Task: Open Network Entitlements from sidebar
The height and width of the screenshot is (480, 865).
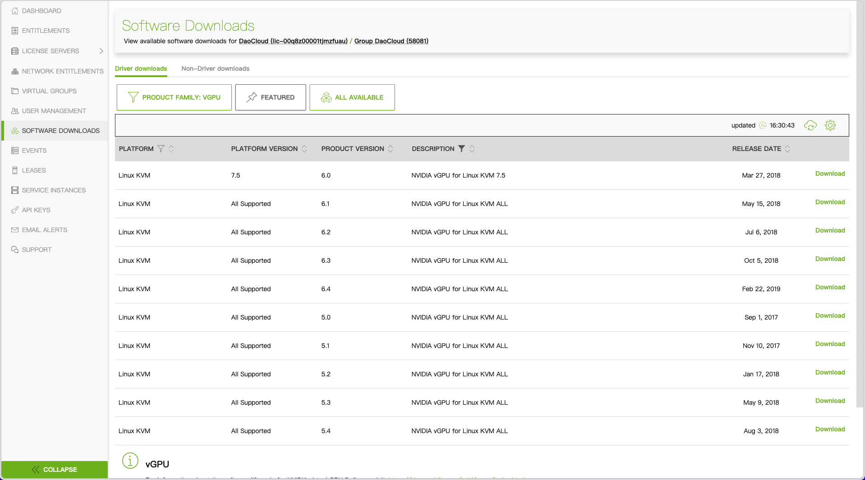Action: 63,71
